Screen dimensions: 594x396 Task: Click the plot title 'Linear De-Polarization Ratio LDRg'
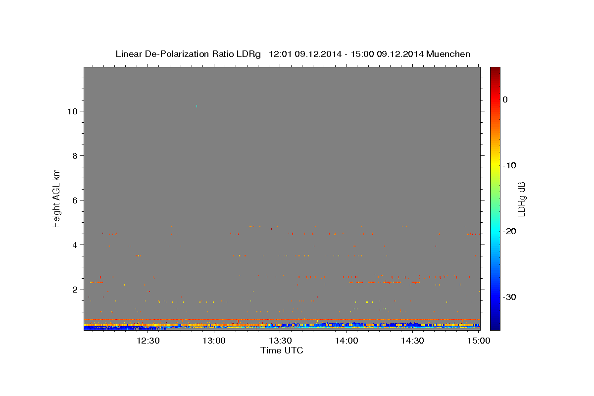coord(188,54)
